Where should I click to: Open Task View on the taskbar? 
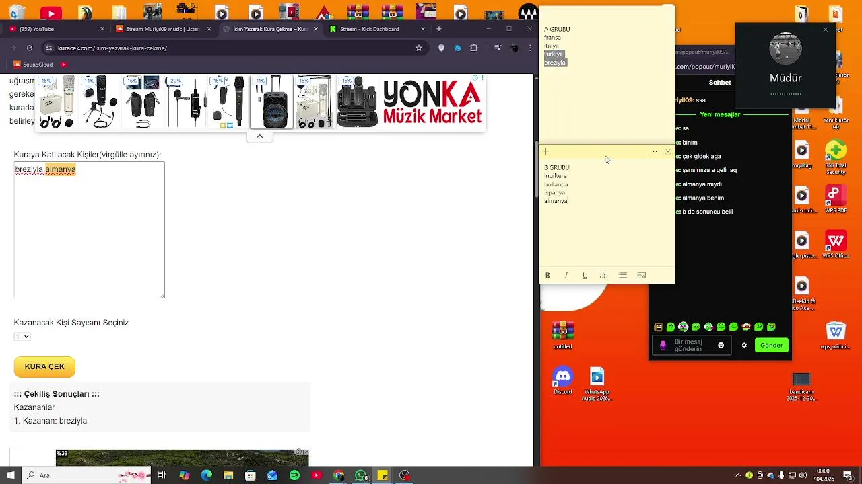tap(162, 475)
